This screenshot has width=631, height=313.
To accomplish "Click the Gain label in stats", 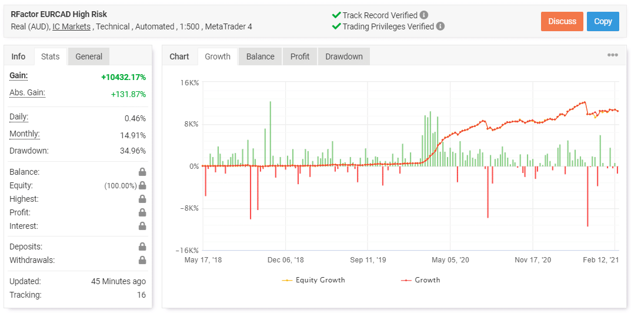I will [19, 76].
